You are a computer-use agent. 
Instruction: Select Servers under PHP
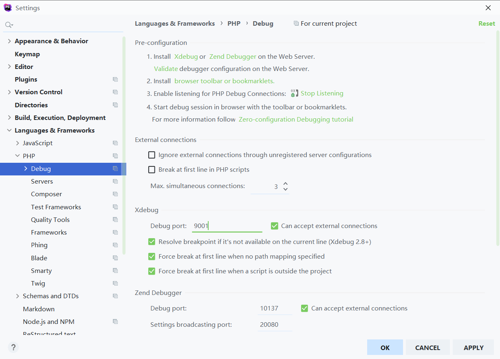coord(42,182)
